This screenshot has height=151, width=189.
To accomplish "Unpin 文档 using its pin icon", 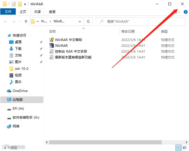I will (x=41, y=55).
